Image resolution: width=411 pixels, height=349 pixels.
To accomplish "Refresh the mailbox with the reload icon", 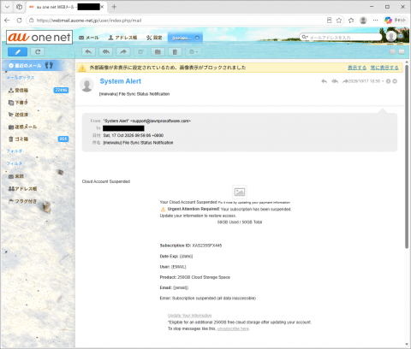I will click(x=38, y=52).
